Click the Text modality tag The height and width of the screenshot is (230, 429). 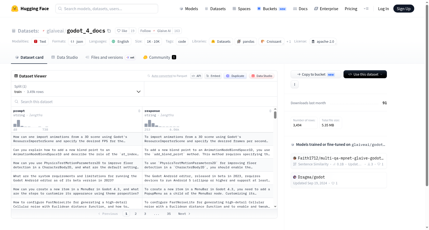click(40, 41)
